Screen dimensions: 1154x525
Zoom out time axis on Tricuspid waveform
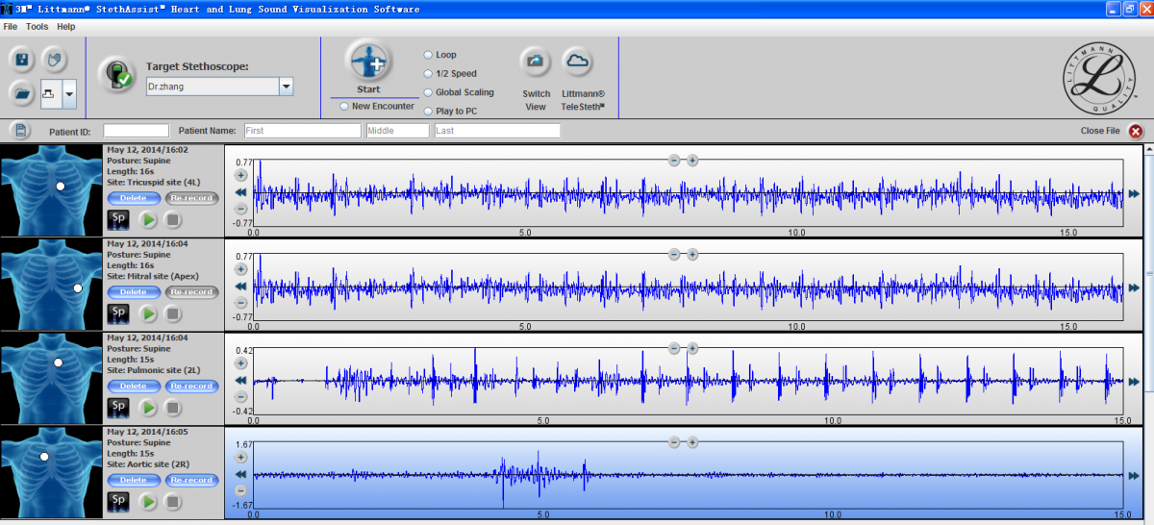click(x=674, y=160)
